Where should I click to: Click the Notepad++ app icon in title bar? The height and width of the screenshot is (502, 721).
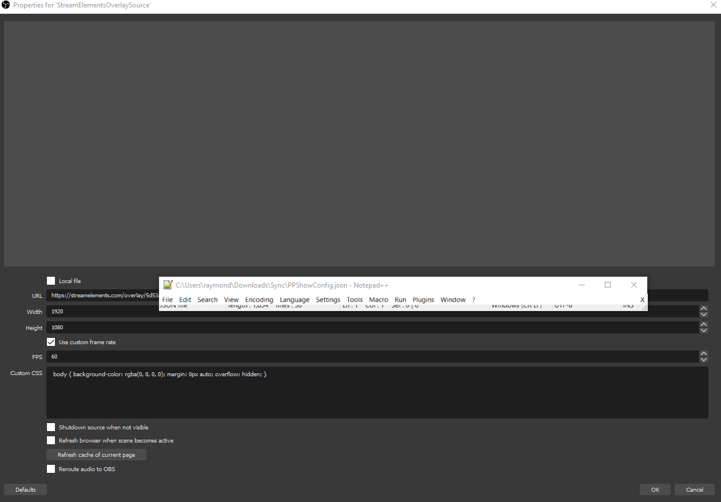pyautogui.click(x=168, y=285)
